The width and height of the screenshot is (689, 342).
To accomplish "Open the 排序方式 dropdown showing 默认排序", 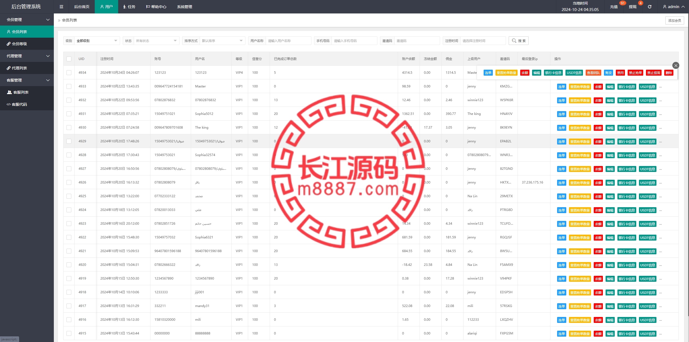I will point(222,41).
